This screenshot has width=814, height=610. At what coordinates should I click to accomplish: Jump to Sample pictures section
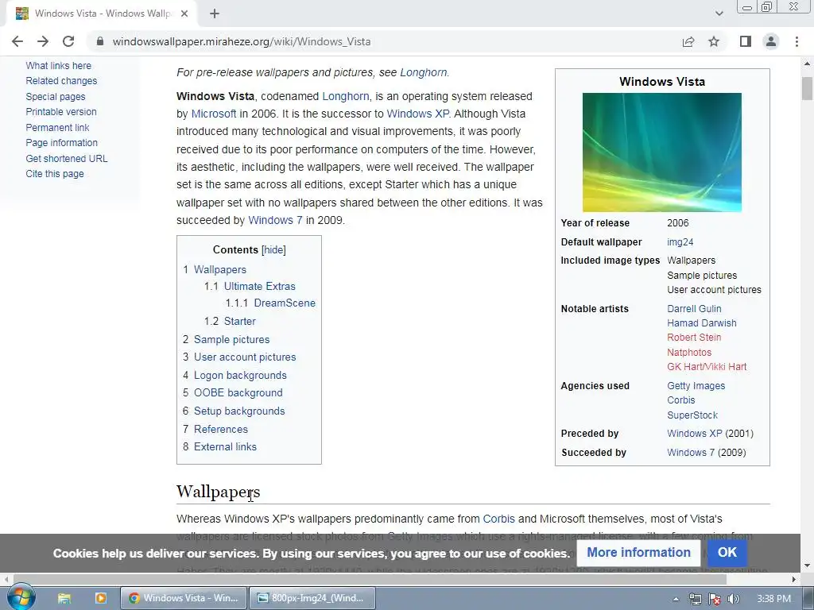[x=231, y=339]
